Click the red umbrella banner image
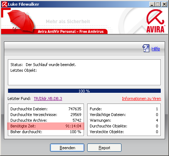 (x=21, y=20)
